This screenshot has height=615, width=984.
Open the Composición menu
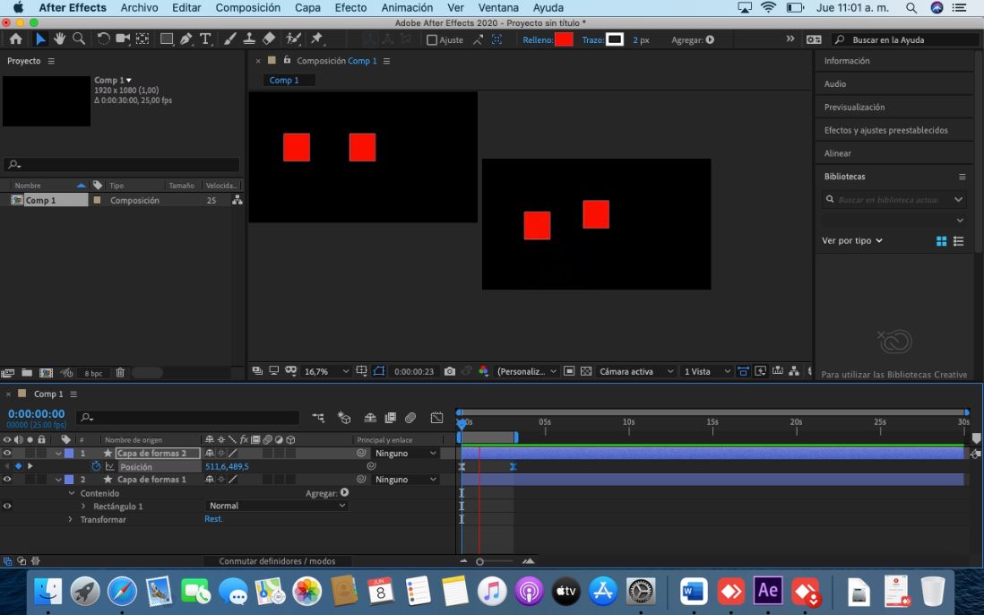coord(247,7)
